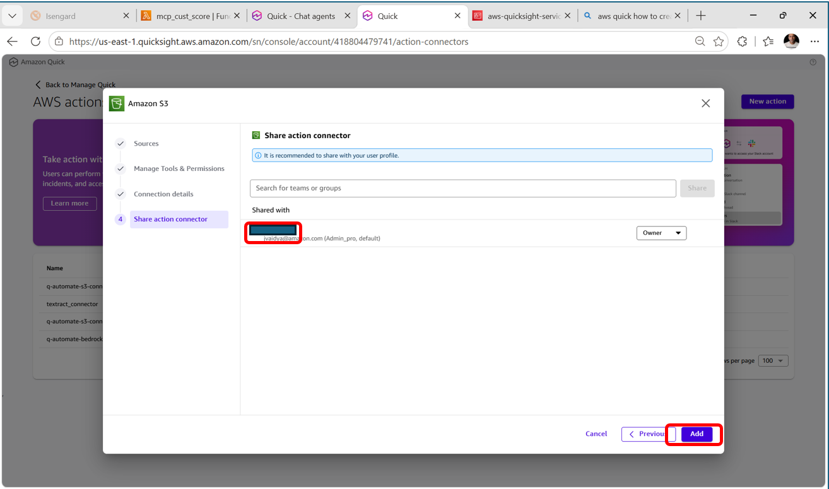Focus the Search for teams or groups field
Image resolution: width=829 pixels, height=489 pixels.
463,188
